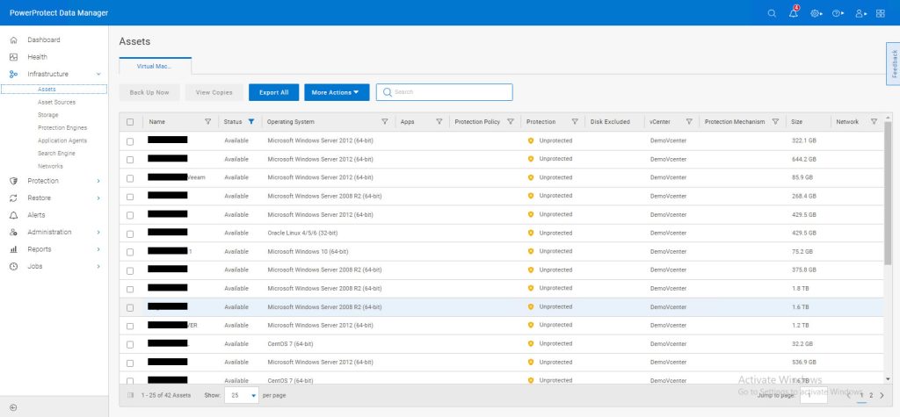Click the search magnifier icon in header

[773, 13]
